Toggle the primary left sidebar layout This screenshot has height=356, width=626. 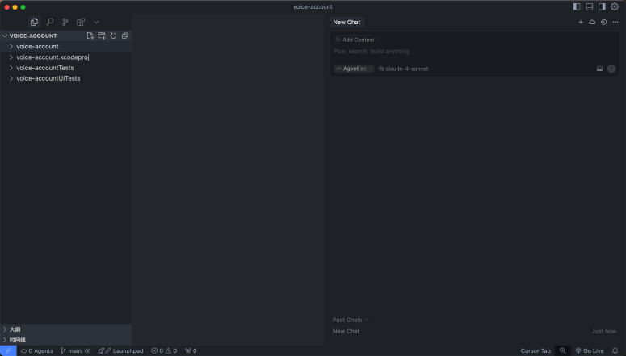pos(577,6)
